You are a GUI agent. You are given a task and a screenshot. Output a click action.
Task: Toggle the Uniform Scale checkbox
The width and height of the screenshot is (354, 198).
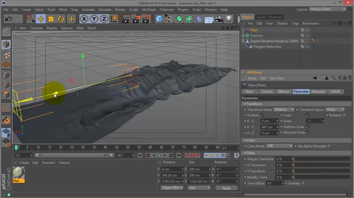tap(307, 127)
